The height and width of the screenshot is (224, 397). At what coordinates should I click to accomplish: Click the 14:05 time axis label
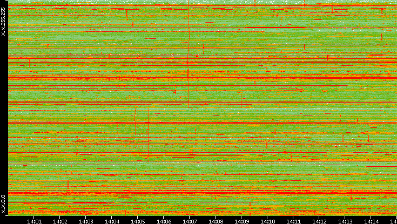tap(138, 221)
